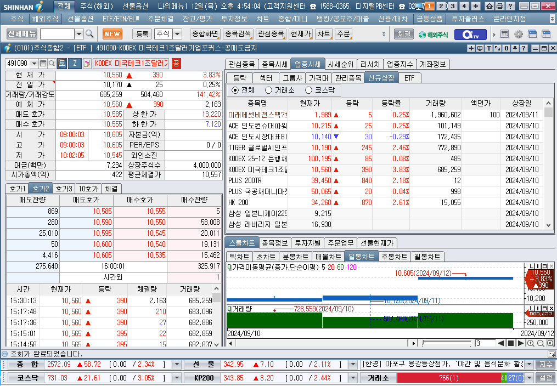Click the pink memo note icon
Viewport: 557px width, 386px height.
[87, 64]
